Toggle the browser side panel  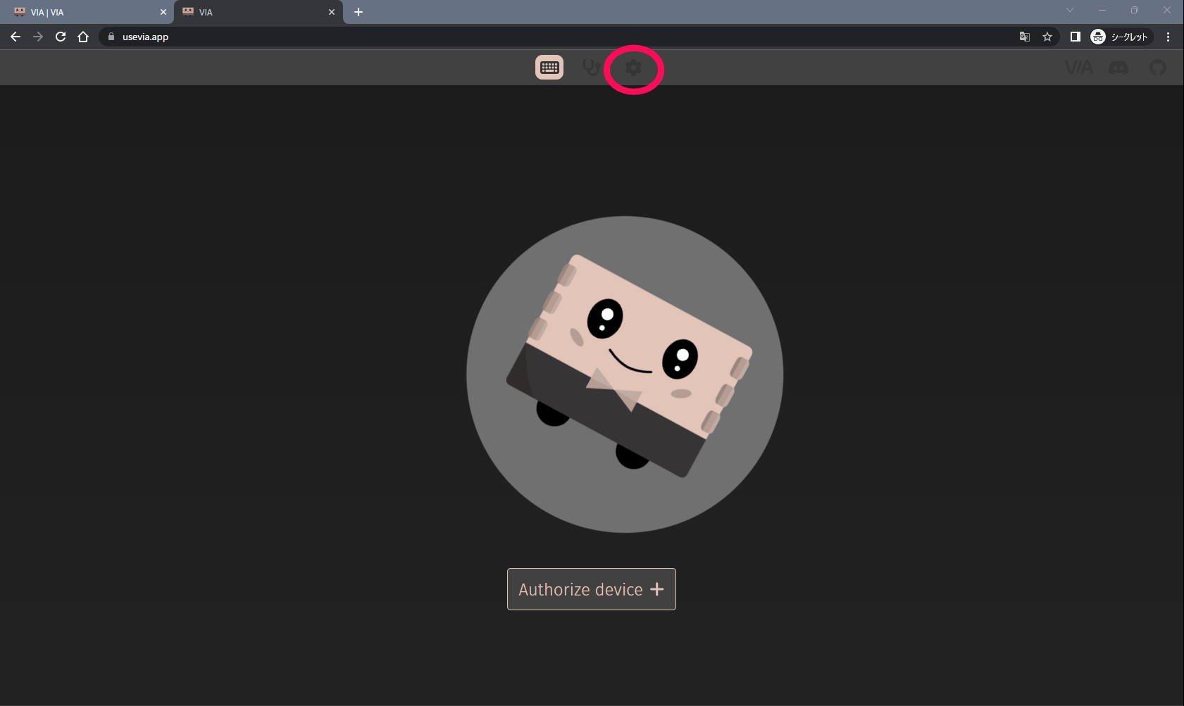pyautogui.click(x=1076, y=37)
